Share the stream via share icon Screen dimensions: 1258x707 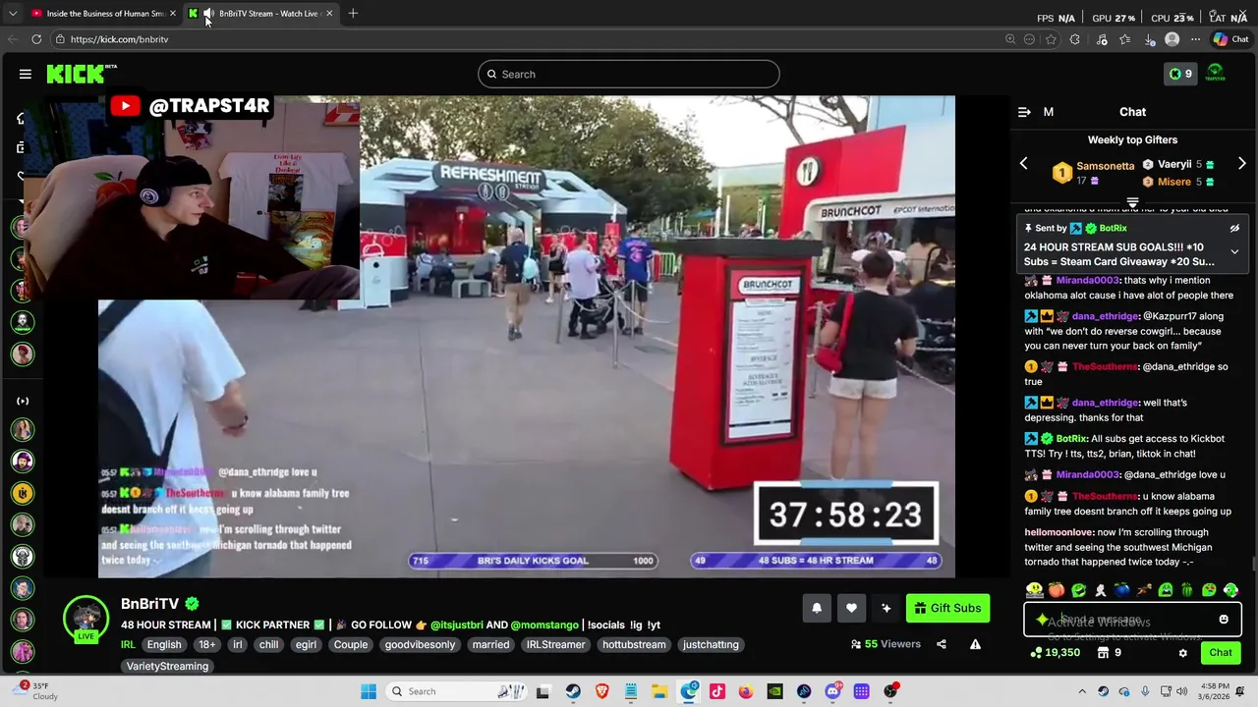(941, 644)
